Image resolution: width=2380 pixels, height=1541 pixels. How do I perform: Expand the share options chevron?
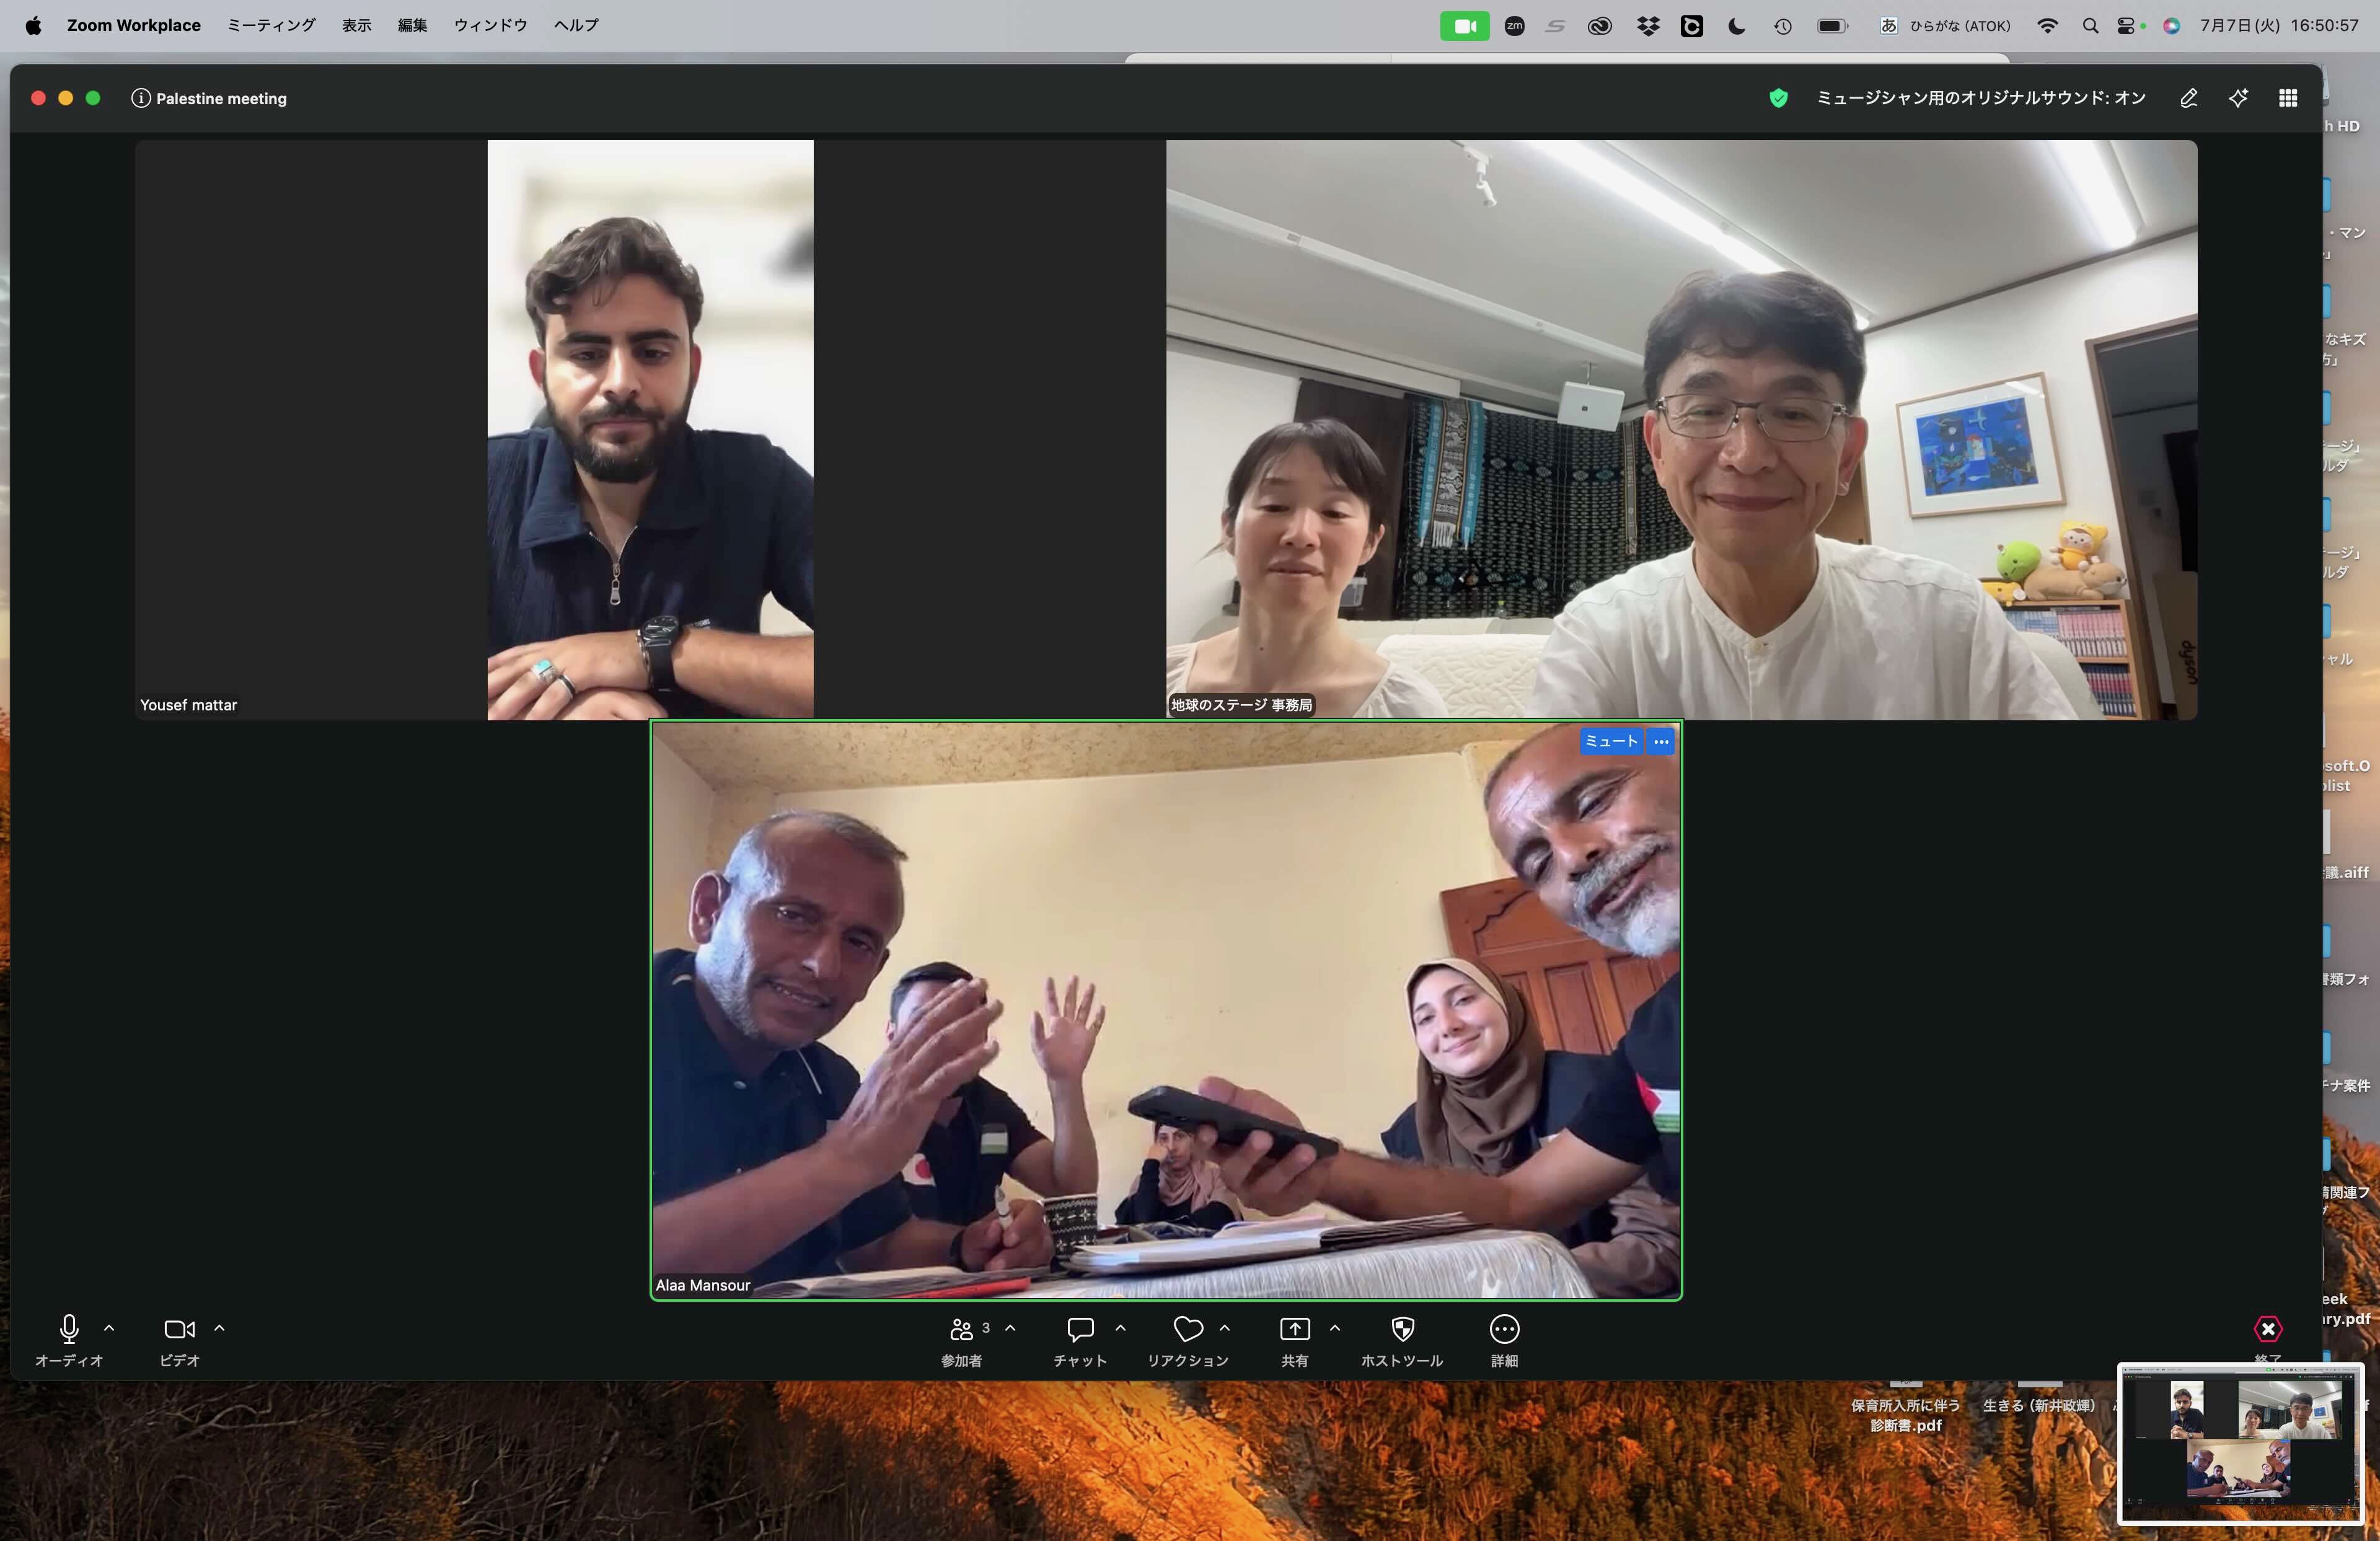point(1334,1328)
